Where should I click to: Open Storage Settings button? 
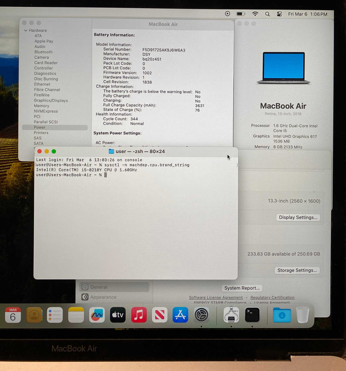point(297,270)
